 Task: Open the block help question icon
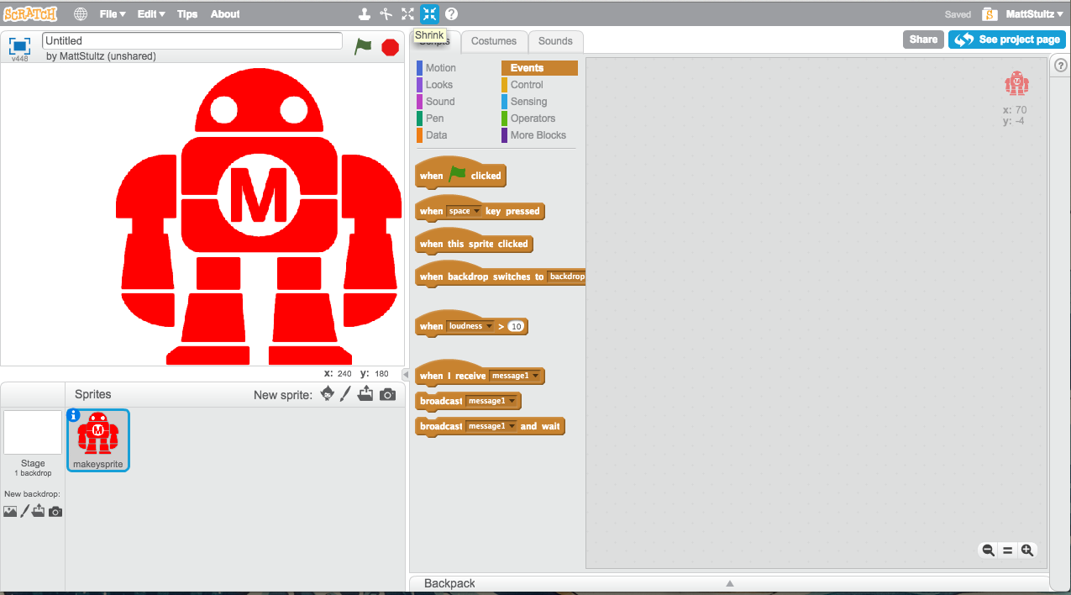[x=451, y=13]
